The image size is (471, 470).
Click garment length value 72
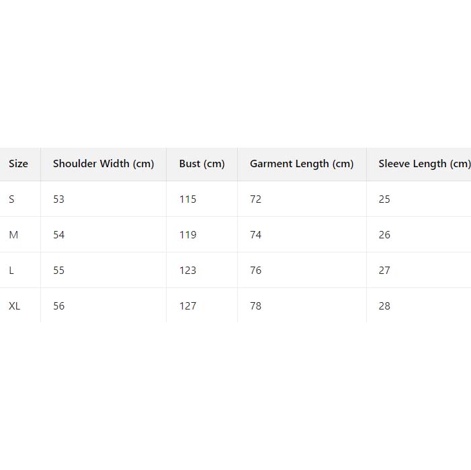tap(255, 199)
